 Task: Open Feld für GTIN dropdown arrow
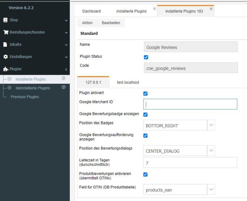pyautogui.click(x=211, y=189)
